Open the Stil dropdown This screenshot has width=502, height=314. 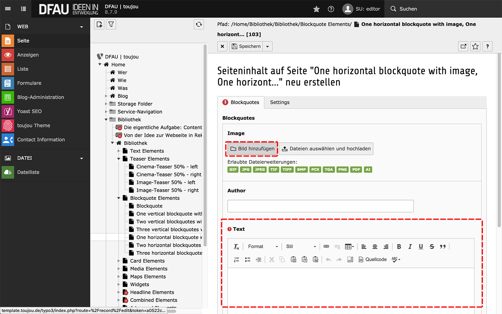(x=301, y=247)
